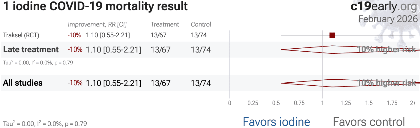Open the c19early.org site logo
This screenshot has height=128, width=420.
click(384, 7)
